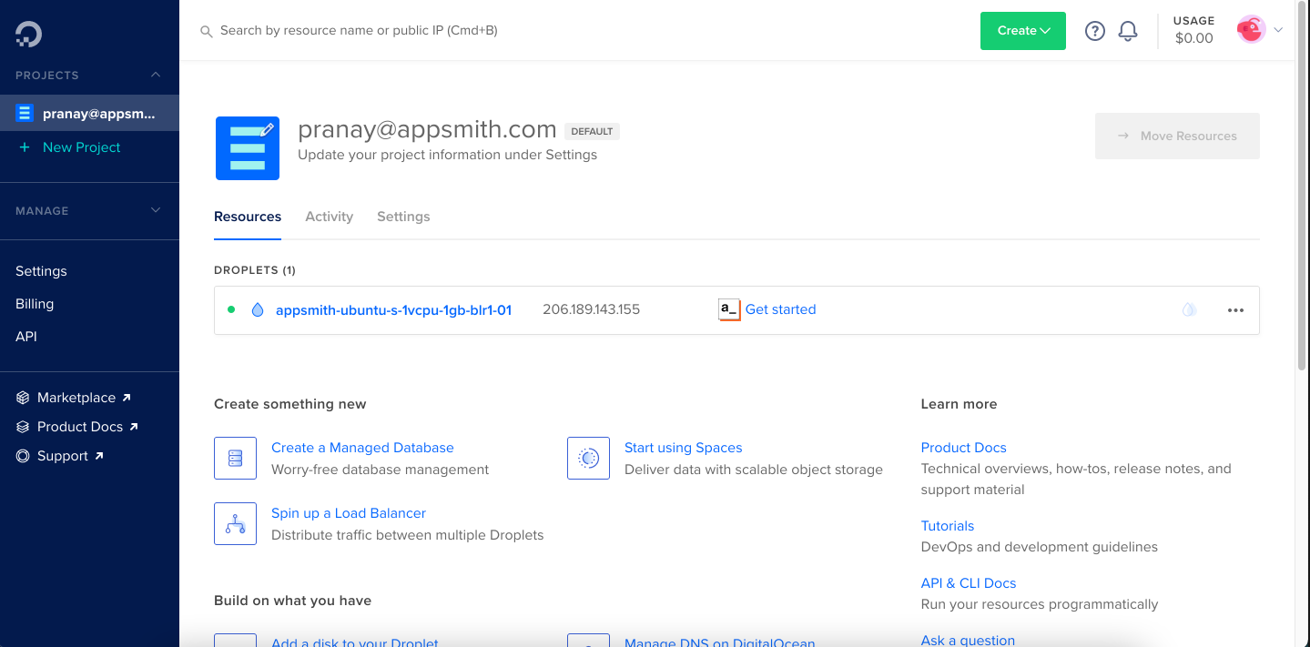Click the Managed Database icon
Viewport: 1310px width, 647px height.
pyautogui.click(x=235, y=458)
